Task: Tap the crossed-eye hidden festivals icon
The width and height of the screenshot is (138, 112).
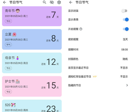Action: (x=52, y=2)
